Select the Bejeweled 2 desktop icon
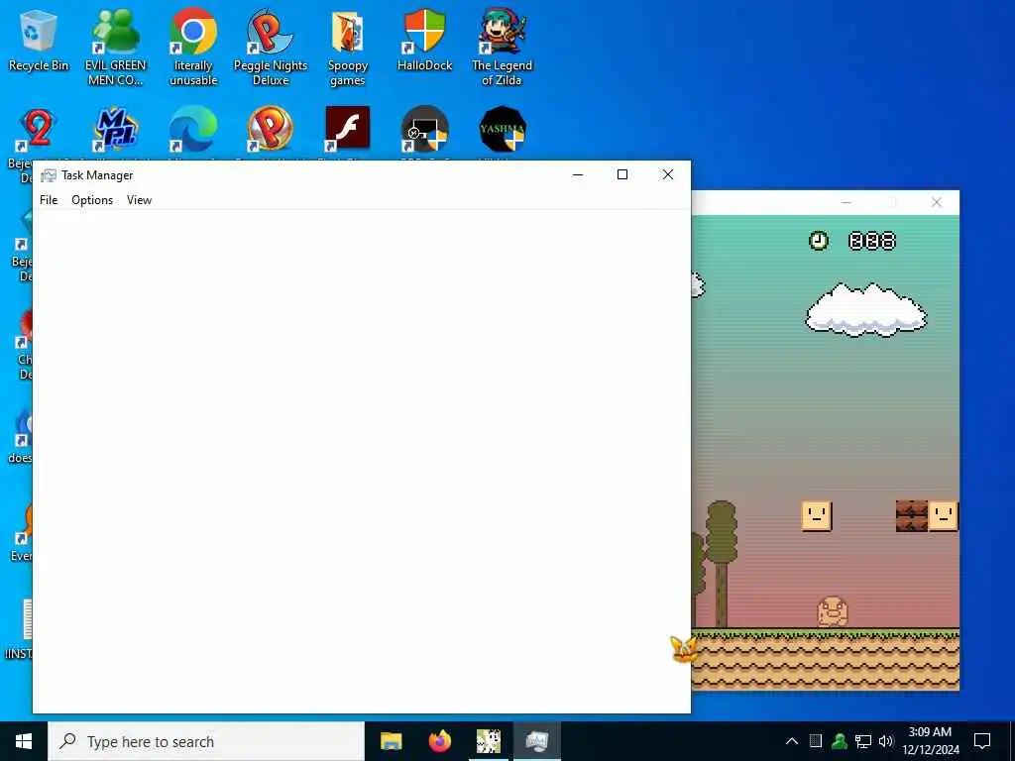Viewport: 1015px width, 761px height. click(38, 128)
